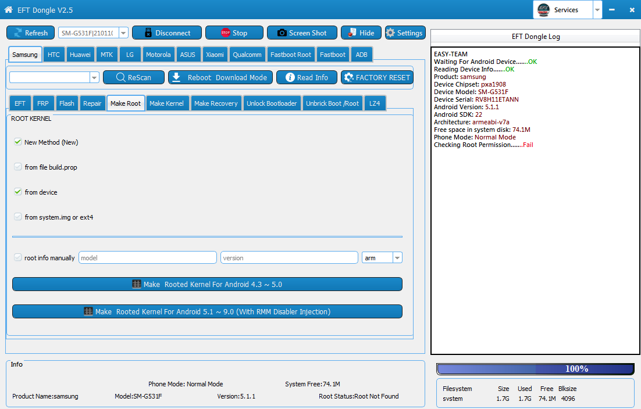The image size is (641, 409).
Task: Click FACTORY RESET button
Action: pyautogui.click(x=378, y=77)
